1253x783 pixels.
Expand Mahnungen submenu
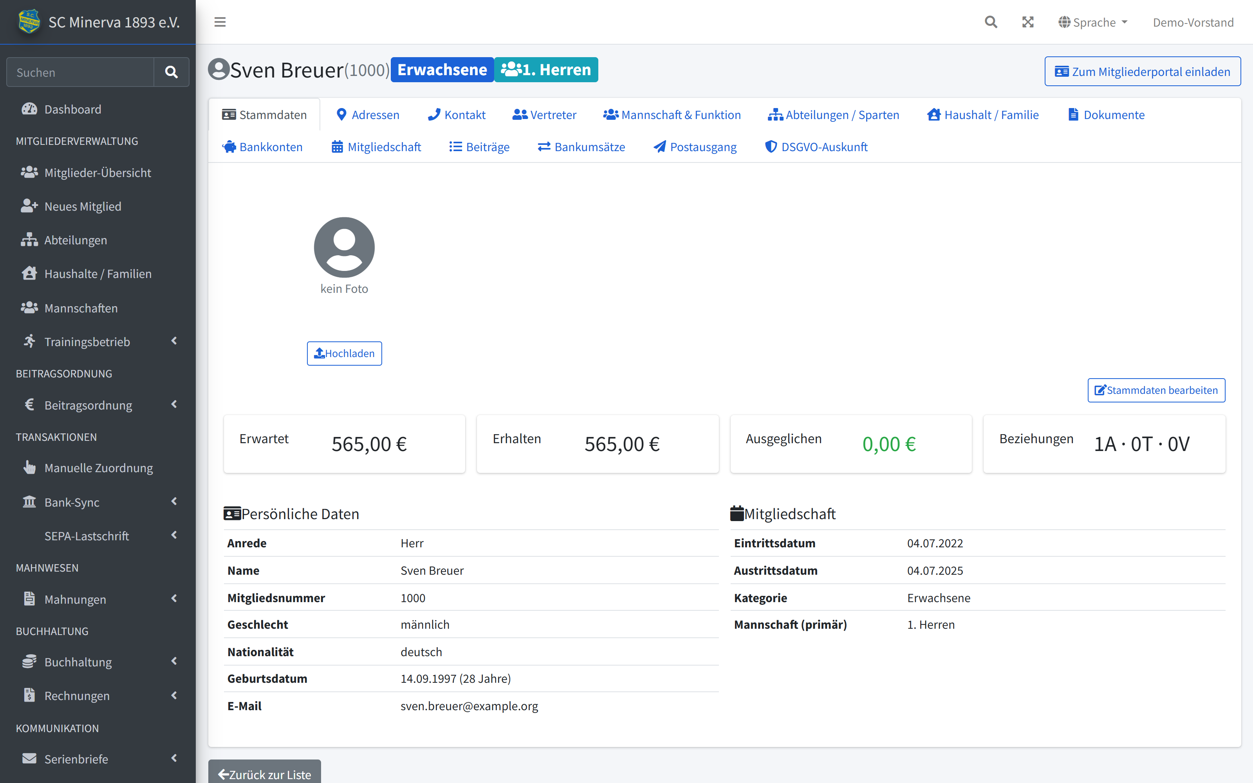[98, 599]
